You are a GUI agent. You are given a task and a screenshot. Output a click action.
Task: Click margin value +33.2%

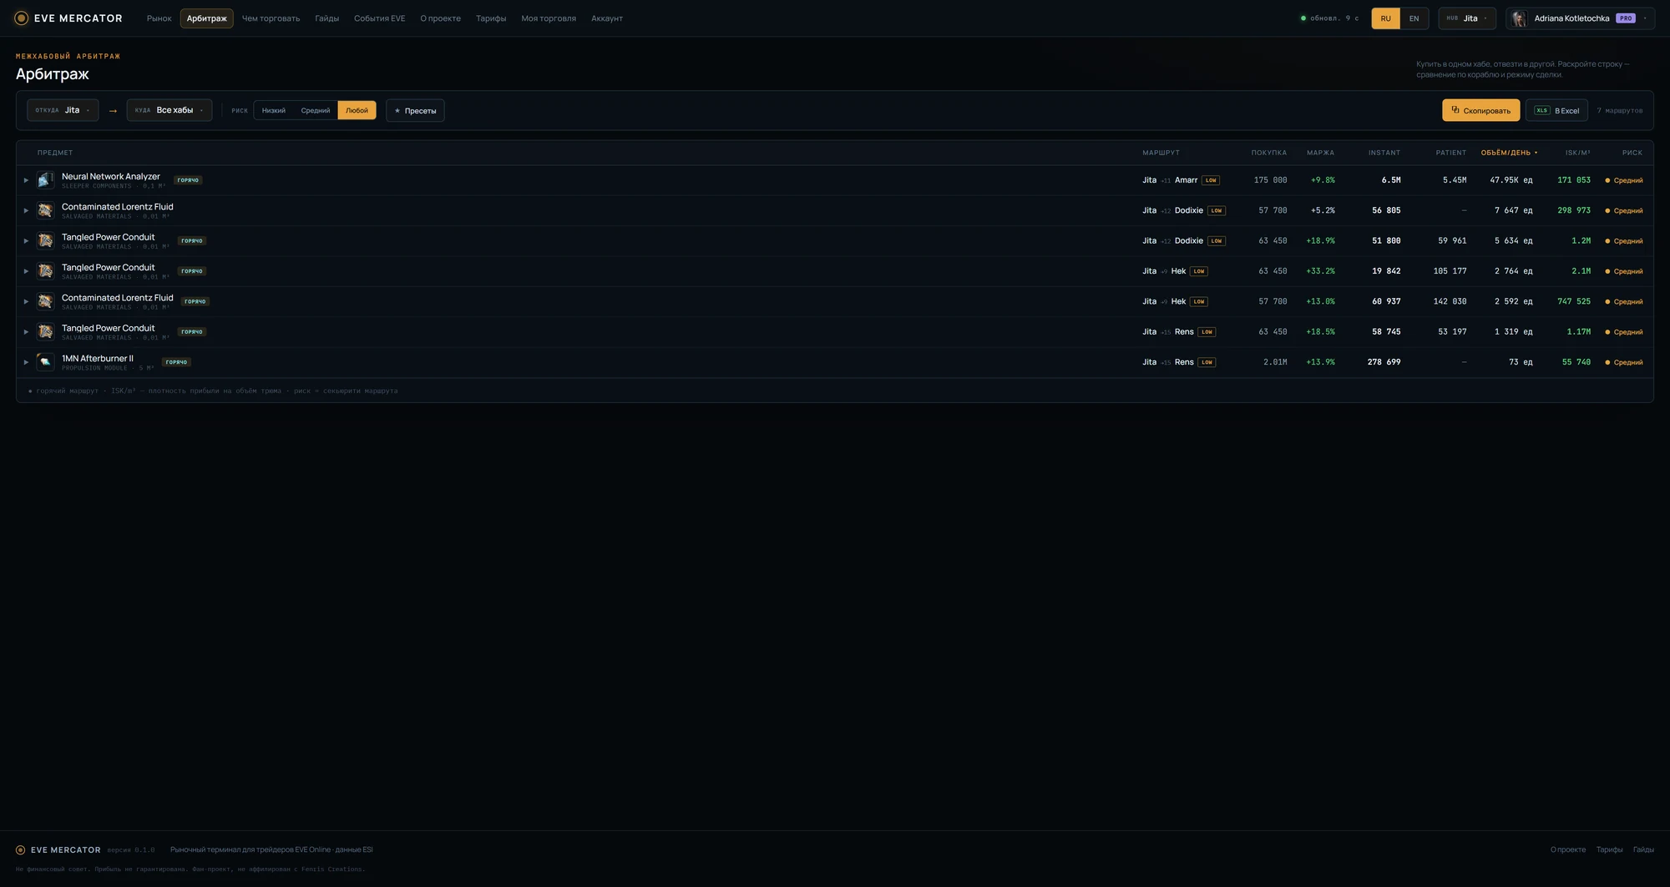(x=1320, y=271)
